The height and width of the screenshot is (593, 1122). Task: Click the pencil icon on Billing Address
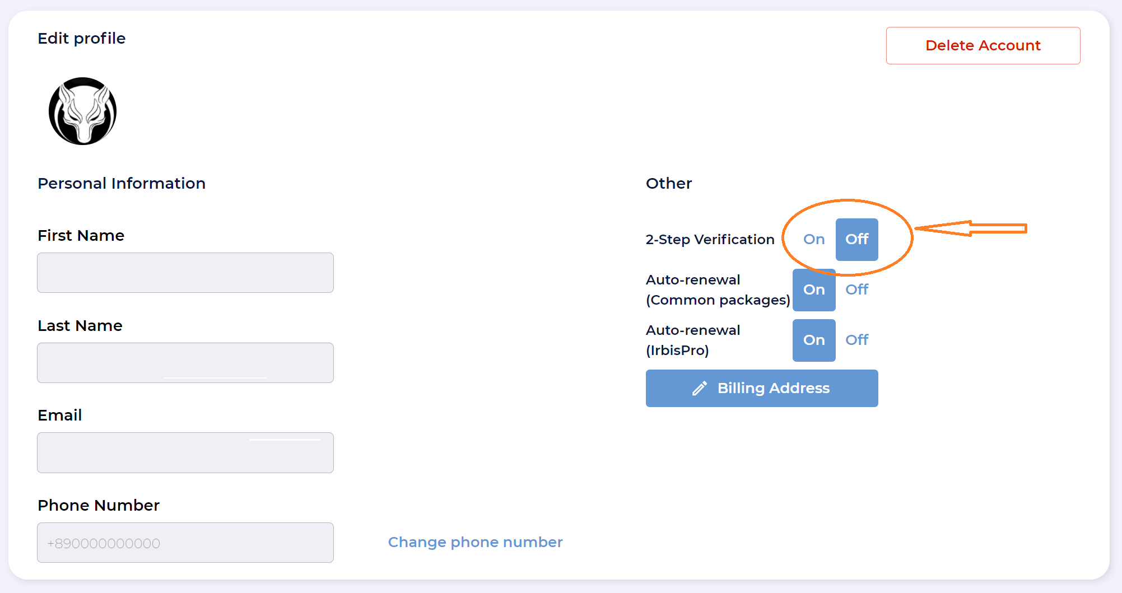700,389
